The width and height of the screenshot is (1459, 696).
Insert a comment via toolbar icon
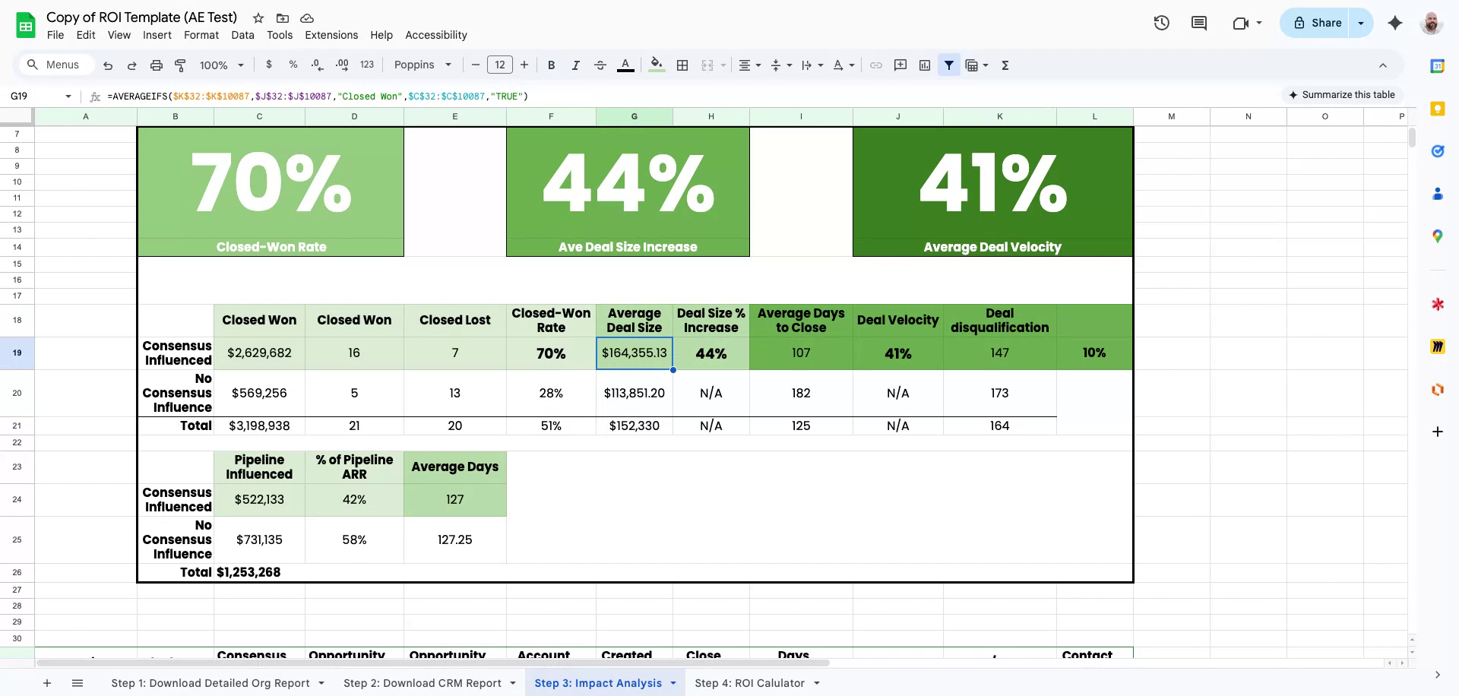point(900,65)
